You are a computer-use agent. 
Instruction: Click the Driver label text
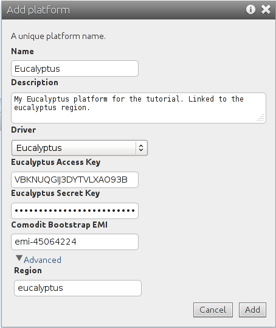coord(23,130)
